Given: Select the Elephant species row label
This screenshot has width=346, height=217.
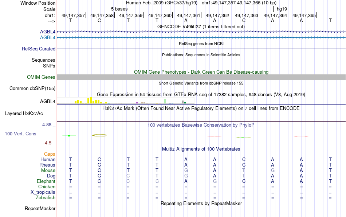Looking at the screenshot, I should pyautogui.click(x=46, y=181).
